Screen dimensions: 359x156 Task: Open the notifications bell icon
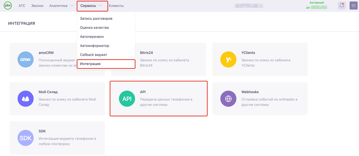[x=342, y=5]
